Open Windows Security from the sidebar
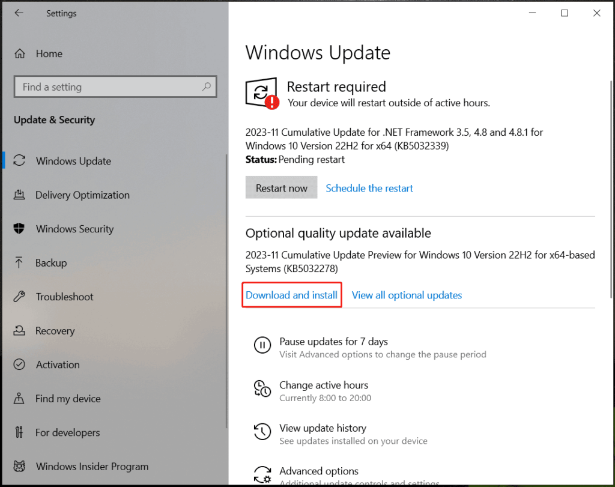Viewport: 615px width, 487px height. coord(18,229)
